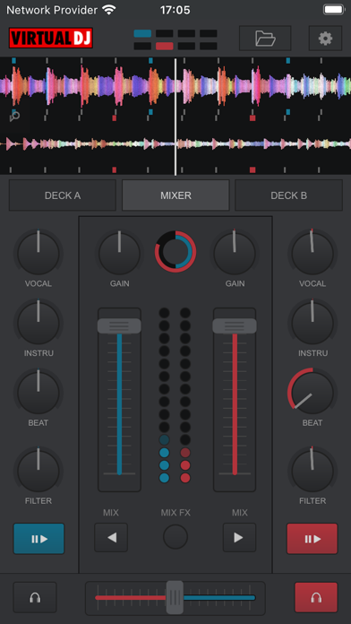Click the bottom scrolling waveform
The width and height of the screenshot is (351, 624).
coord(175,143)
